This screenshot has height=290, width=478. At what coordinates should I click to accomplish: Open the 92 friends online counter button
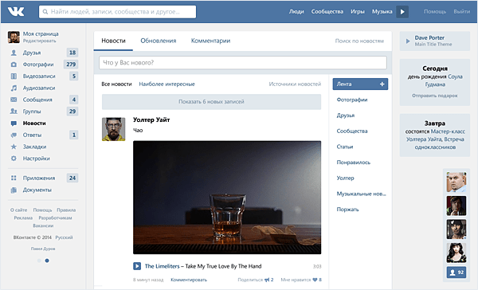(456, 272)
